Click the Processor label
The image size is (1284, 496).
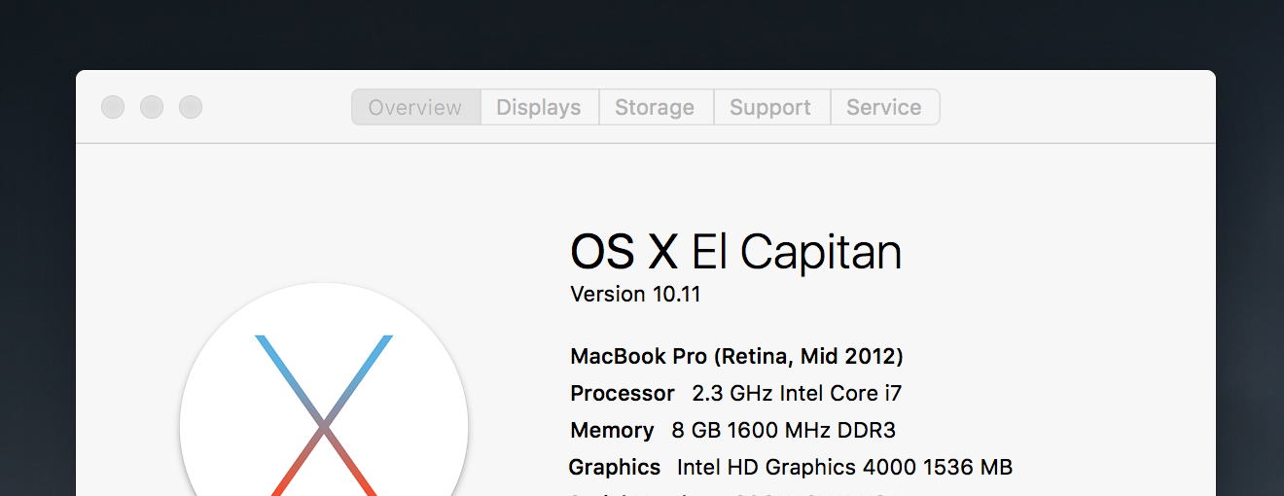click(623, 393)
